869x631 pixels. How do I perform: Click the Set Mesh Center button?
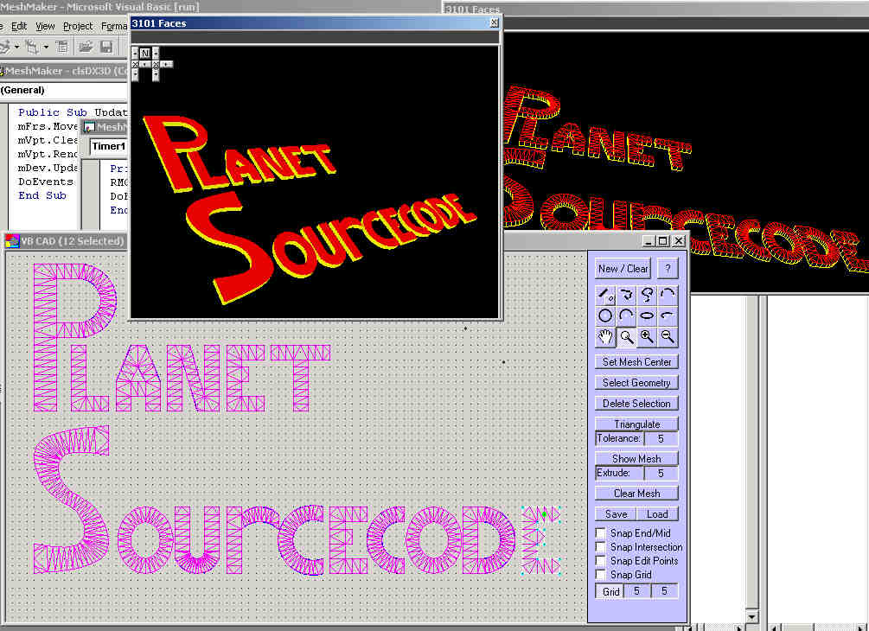coord(636,362)
